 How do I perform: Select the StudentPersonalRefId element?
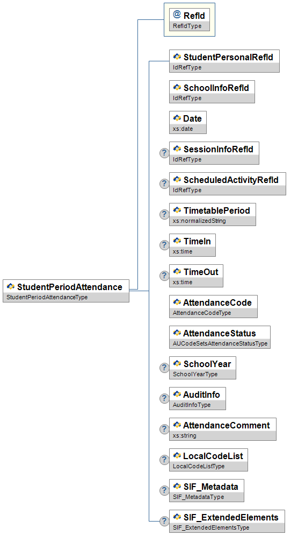224,61
